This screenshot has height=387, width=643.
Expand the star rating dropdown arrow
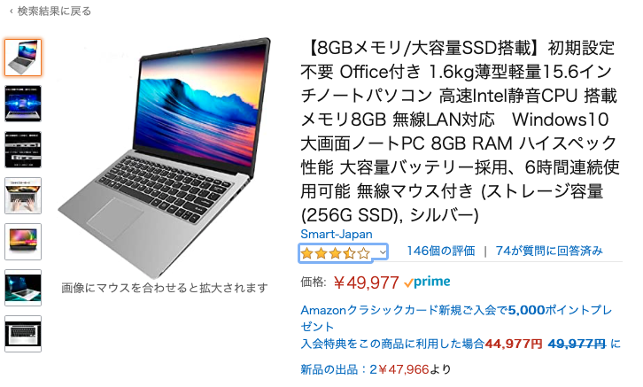pyautogui.click(x=383, y=252)
